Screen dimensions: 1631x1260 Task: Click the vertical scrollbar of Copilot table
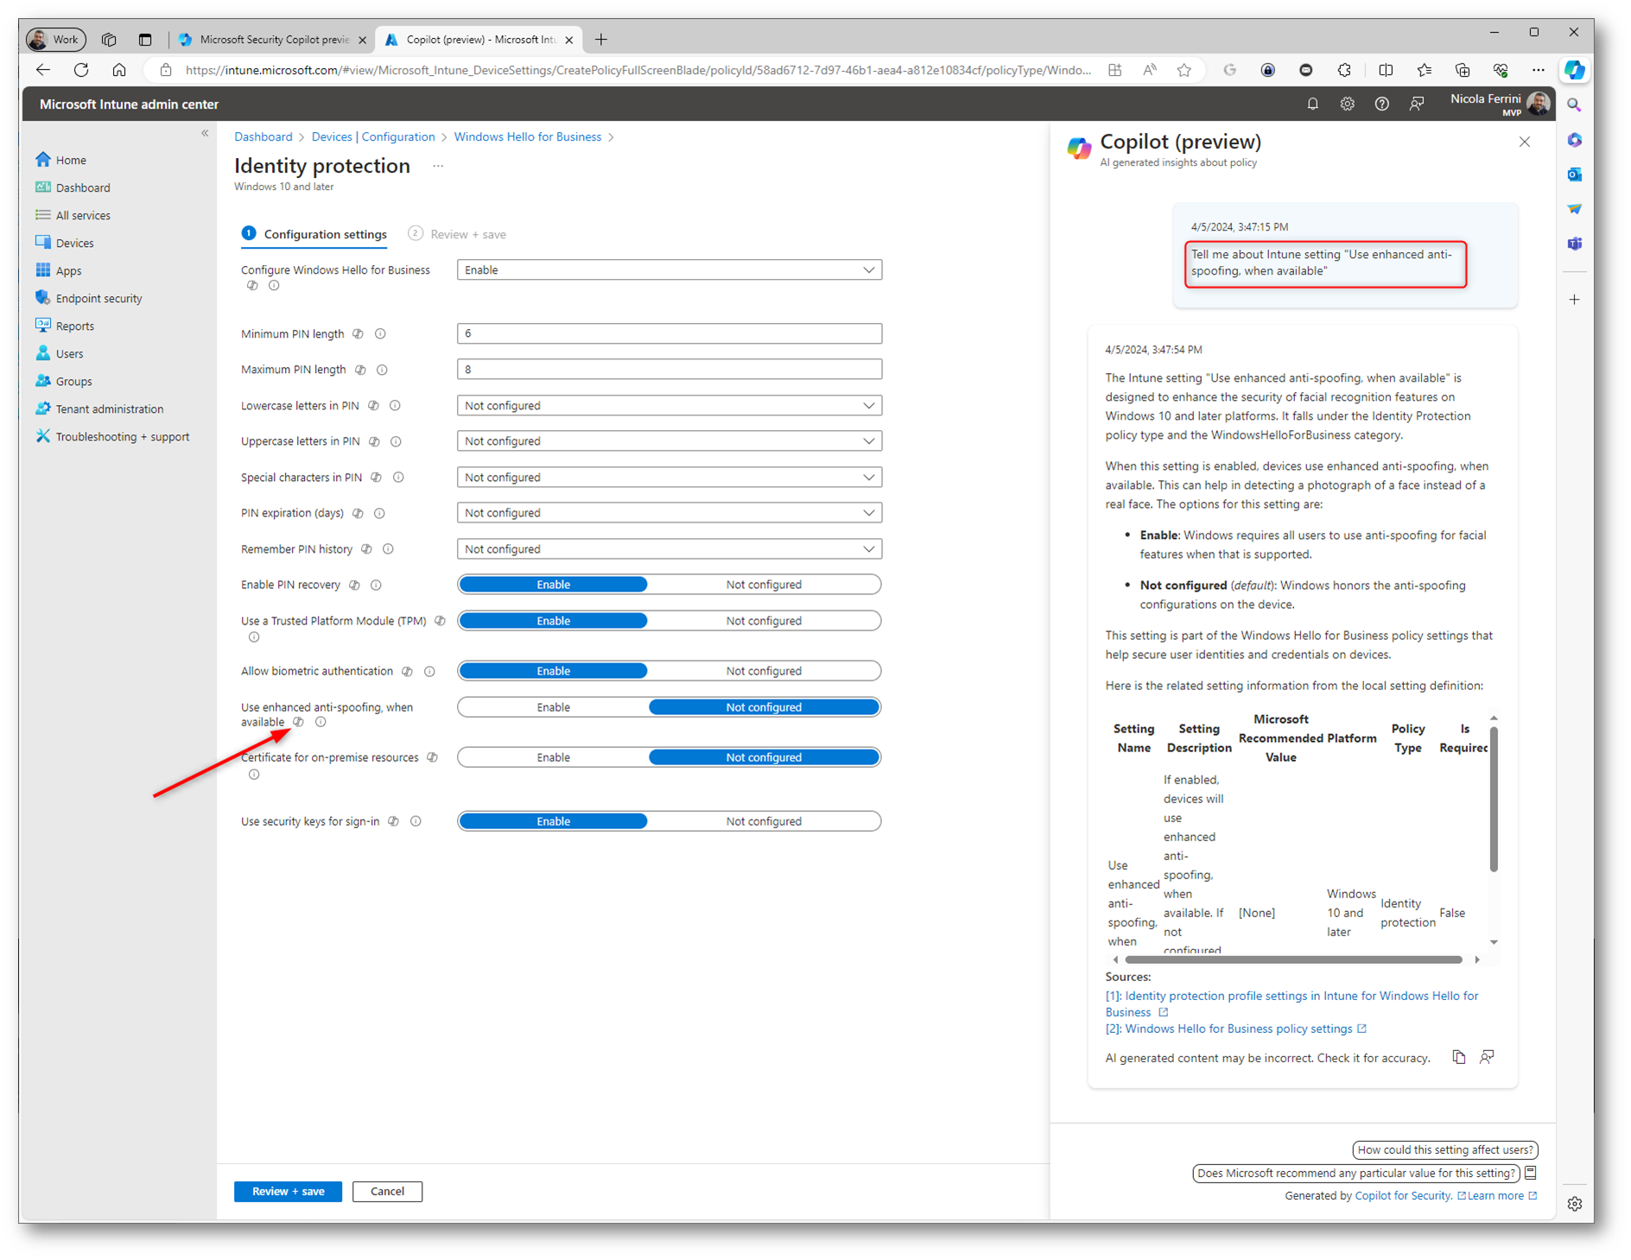point(1494,799)
